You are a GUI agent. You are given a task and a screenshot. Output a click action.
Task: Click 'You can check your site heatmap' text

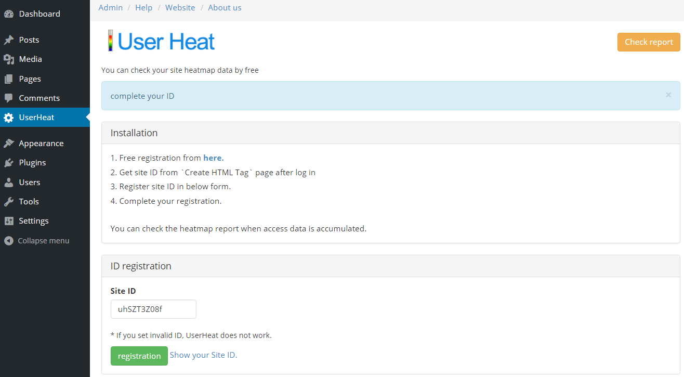pos(180,70)
